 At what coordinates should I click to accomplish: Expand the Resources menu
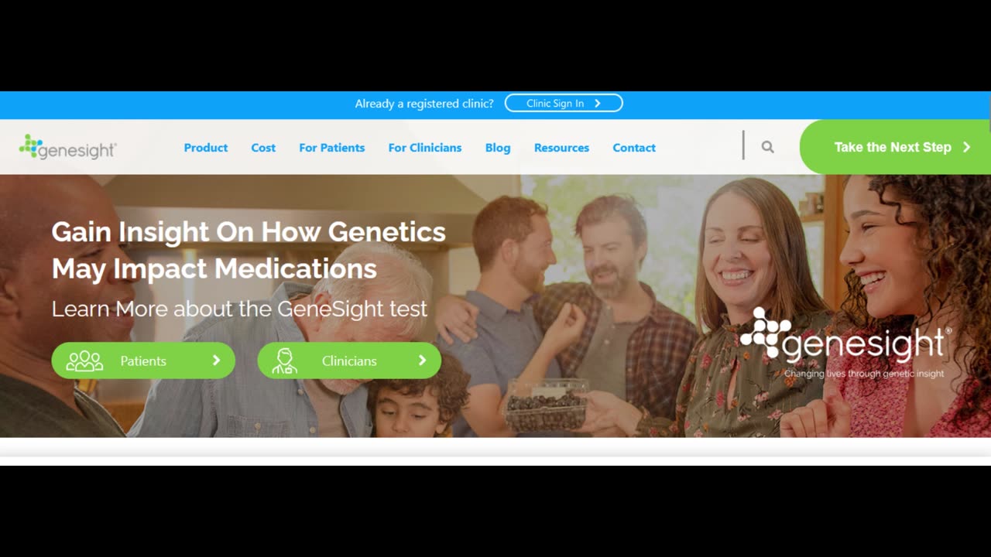[x=561, y=148]
